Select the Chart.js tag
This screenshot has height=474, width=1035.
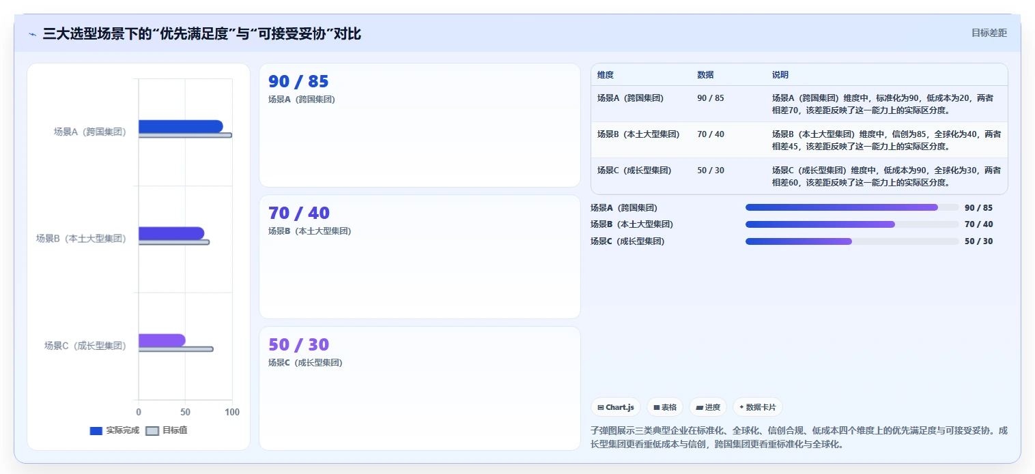tap(616, 407)
